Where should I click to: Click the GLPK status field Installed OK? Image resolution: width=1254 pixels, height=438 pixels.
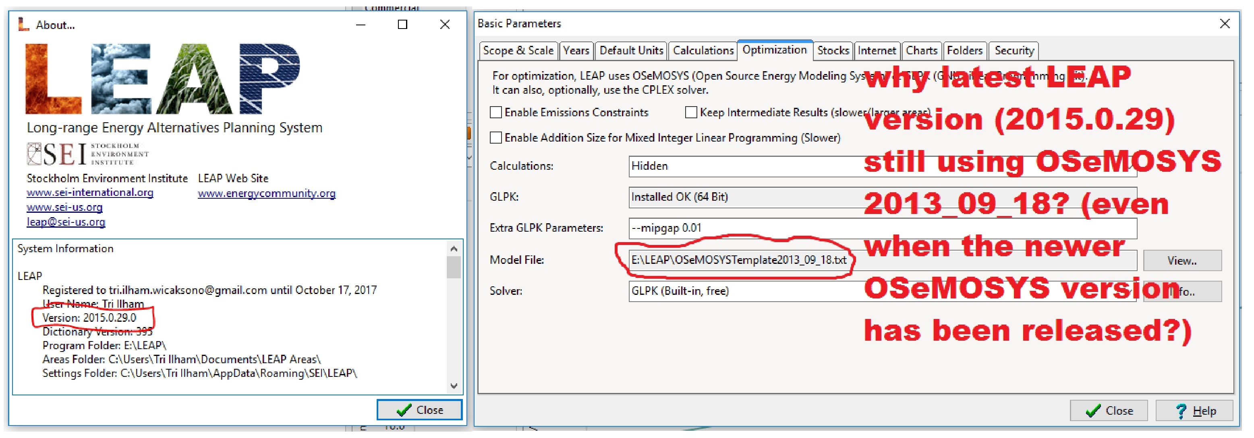click(883, 197)
